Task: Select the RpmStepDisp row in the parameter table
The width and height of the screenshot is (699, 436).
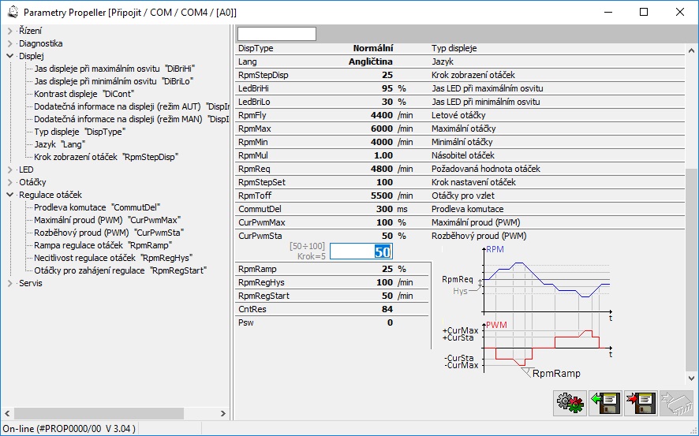Action: tap(460, 75)
